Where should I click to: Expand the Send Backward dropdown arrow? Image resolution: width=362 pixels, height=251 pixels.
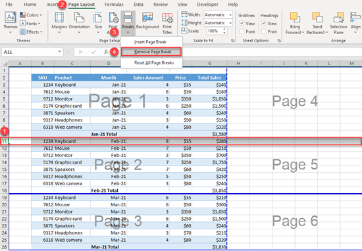[x=326, y=32]
